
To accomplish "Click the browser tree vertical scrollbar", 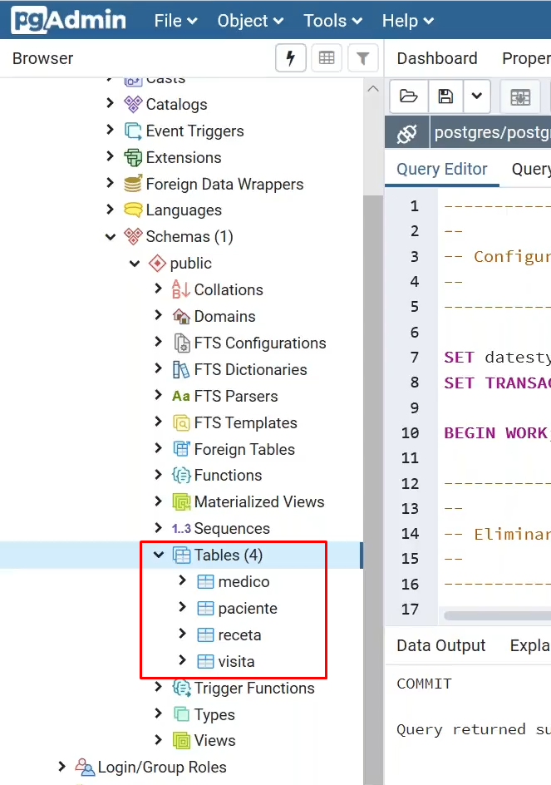I will coord(373,489).
